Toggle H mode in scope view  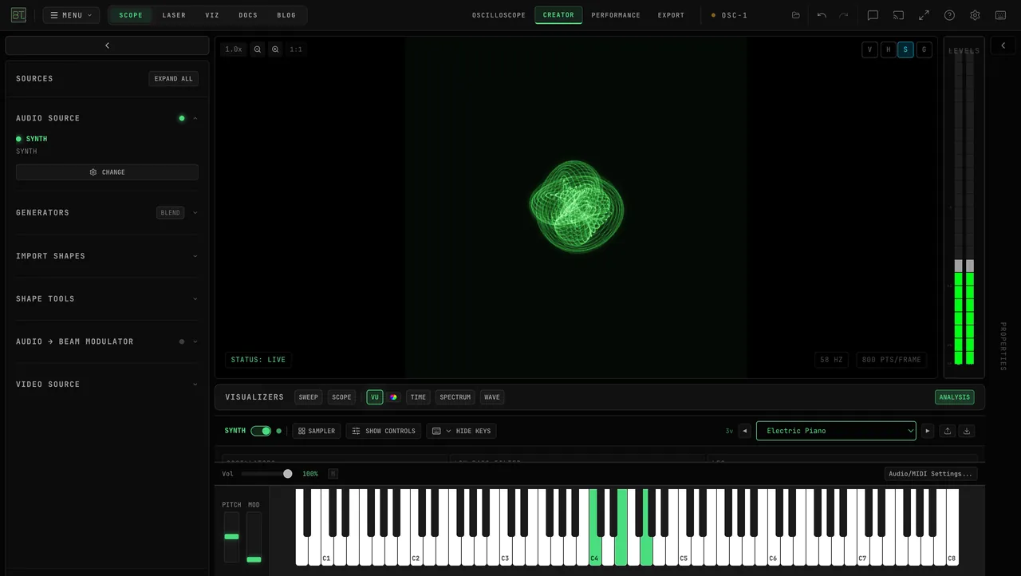[888, 49]
